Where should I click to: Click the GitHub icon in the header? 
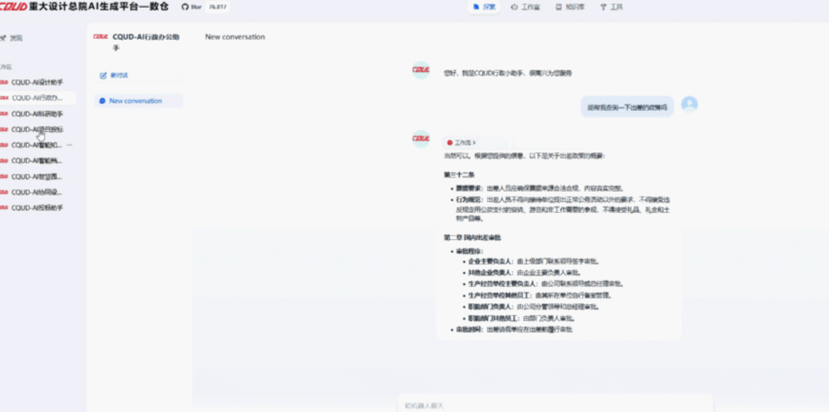185,7
